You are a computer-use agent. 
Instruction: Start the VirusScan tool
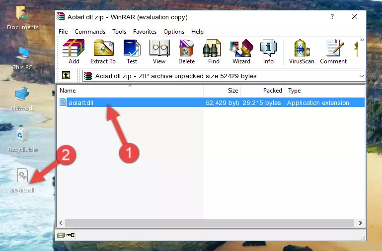[302, 51]
